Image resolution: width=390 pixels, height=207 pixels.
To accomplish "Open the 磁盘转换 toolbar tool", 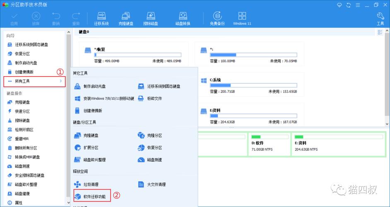I will pyautogui.click(x=183, y=19).
